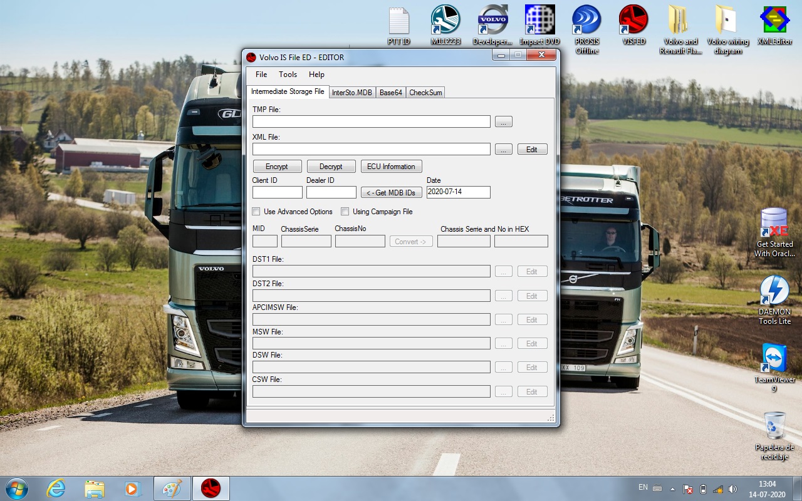The width and height of the screenshot is (802, 501).
Task: Open Get Started With Oracle shortcut
Action: tap(774, 232)
